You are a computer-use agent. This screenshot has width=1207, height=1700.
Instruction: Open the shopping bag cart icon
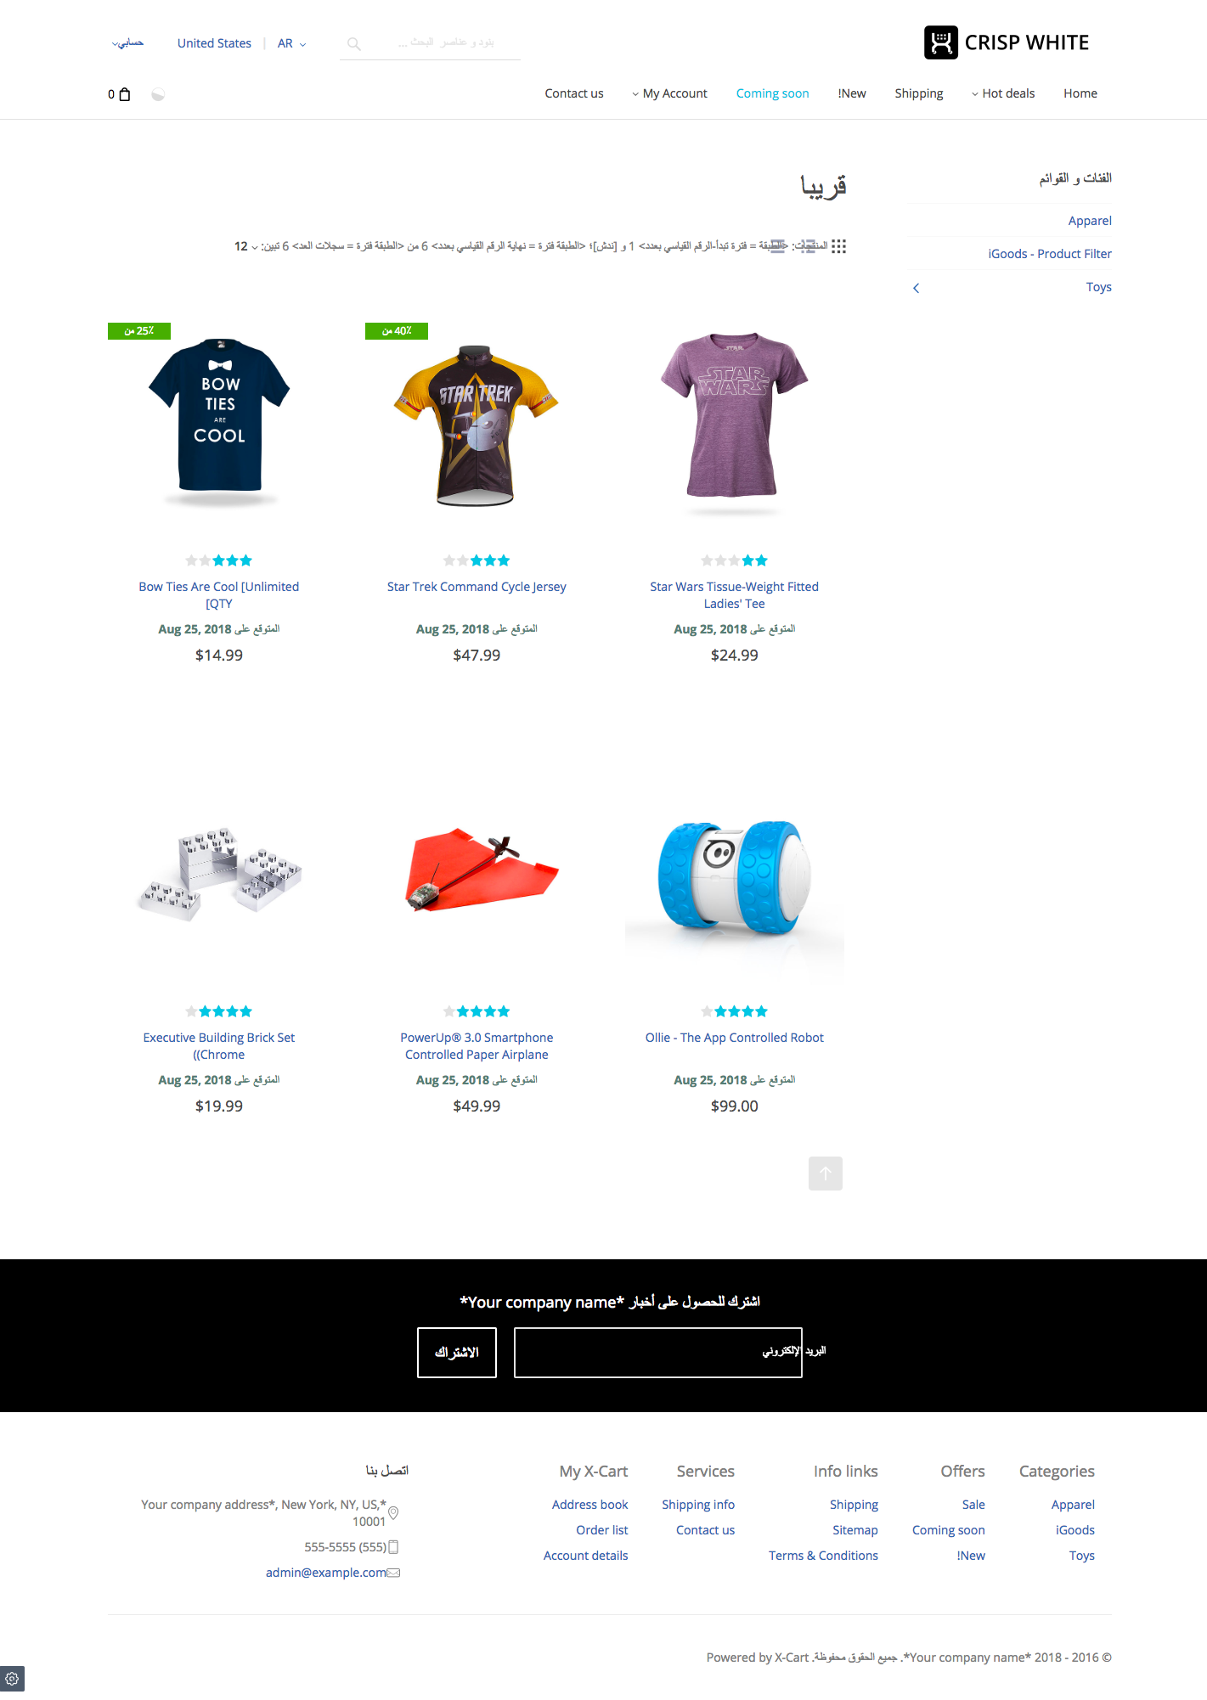tap(124, 94)
